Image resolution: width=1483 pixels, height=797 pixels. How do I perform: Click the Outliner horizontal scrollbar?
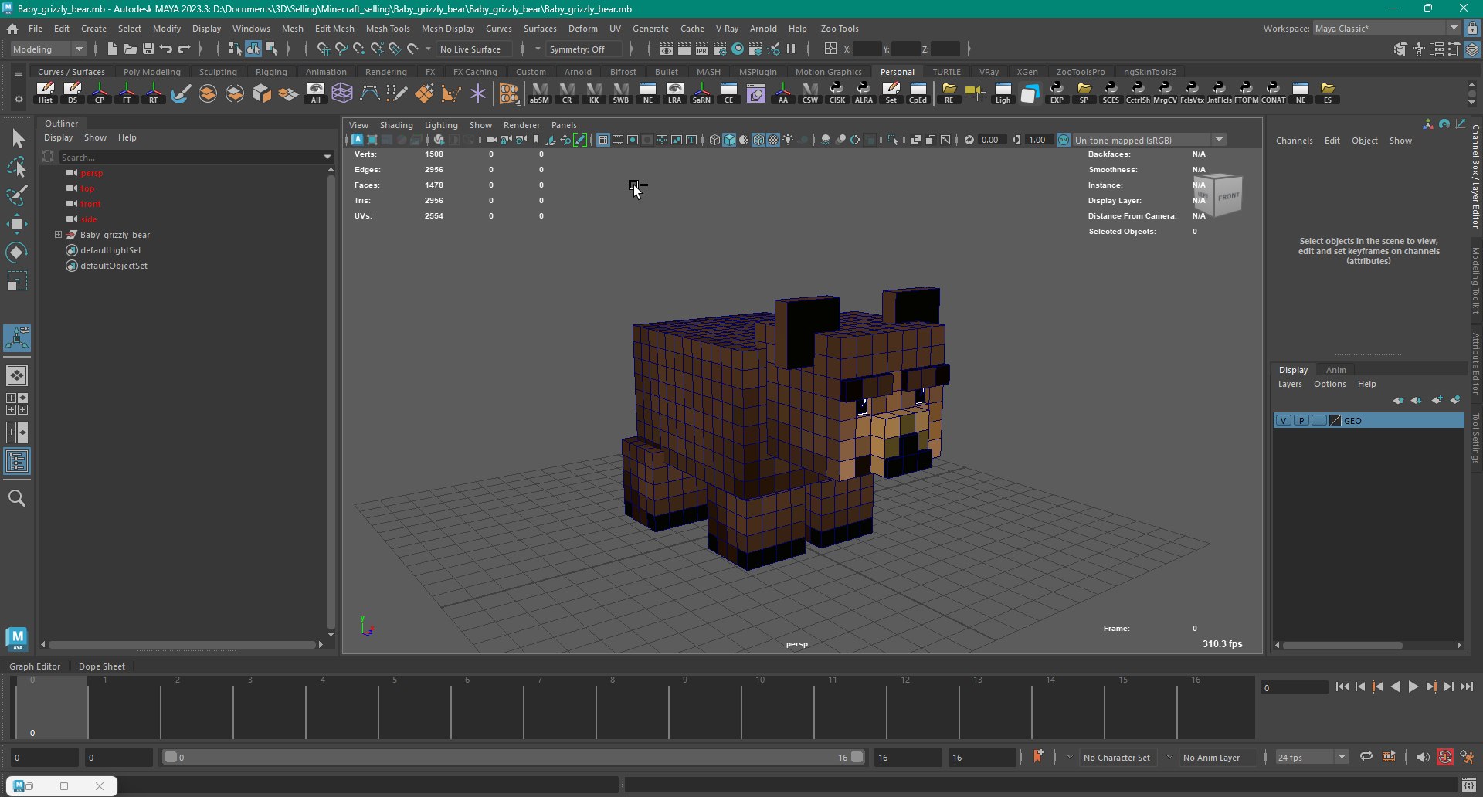182,644
